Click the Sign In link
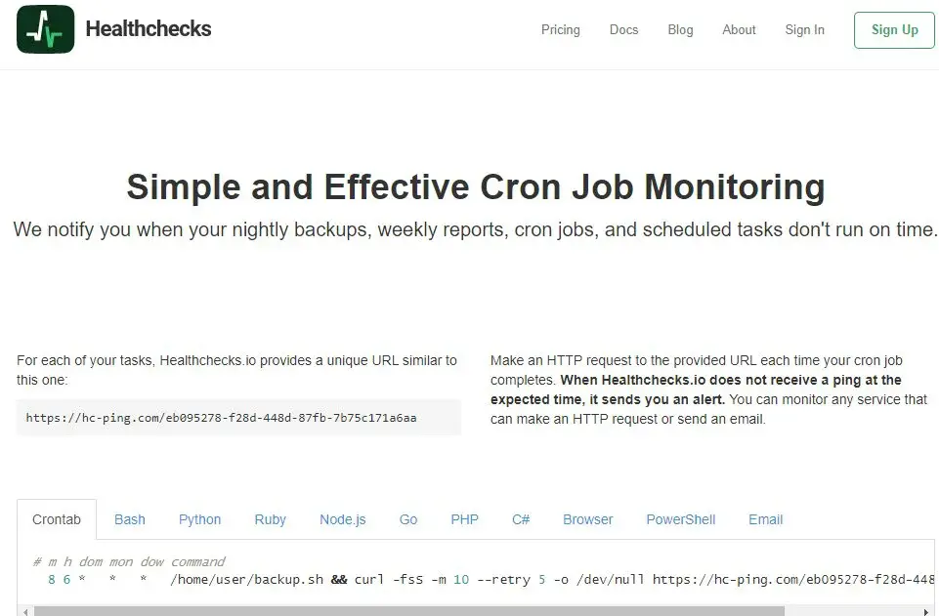This screenshot has height=616, width=939. 804,30
